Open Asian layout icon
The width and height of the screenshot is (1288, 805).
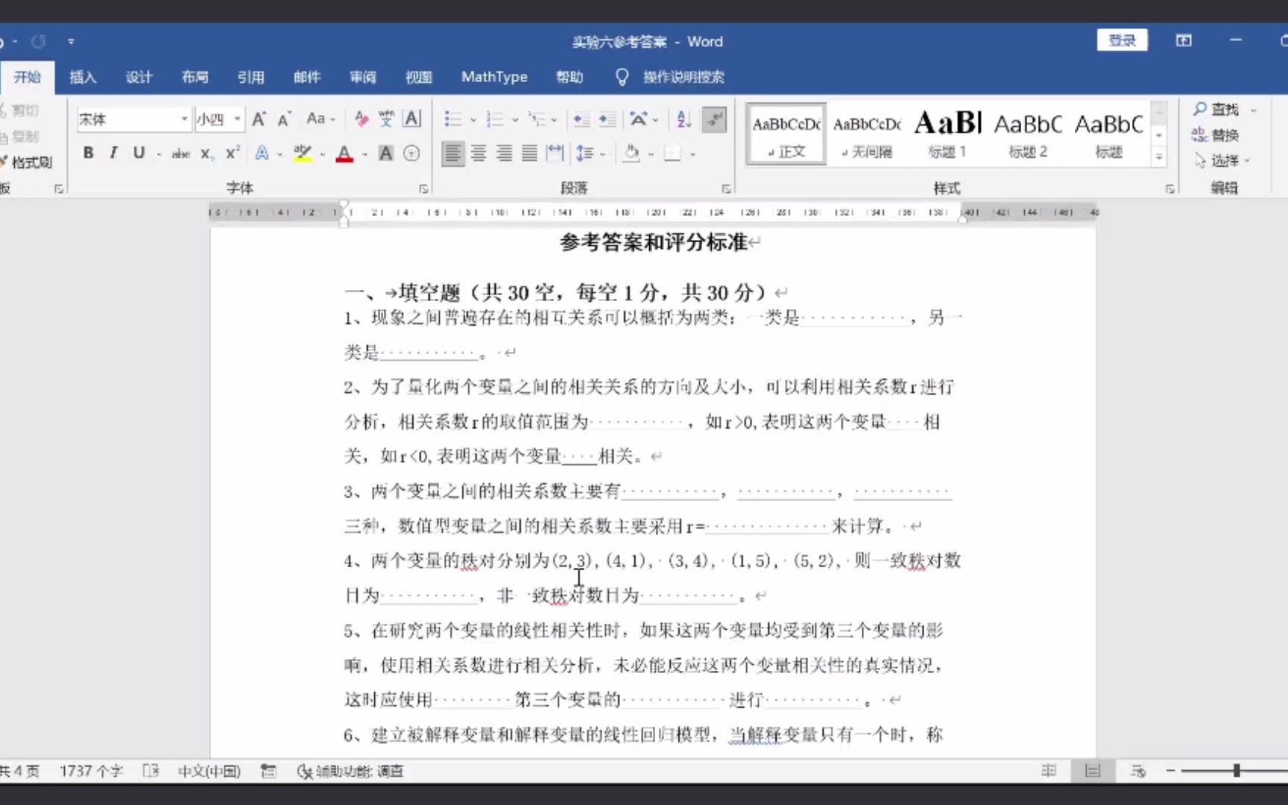pyautogui.click(x=639, y=119)
